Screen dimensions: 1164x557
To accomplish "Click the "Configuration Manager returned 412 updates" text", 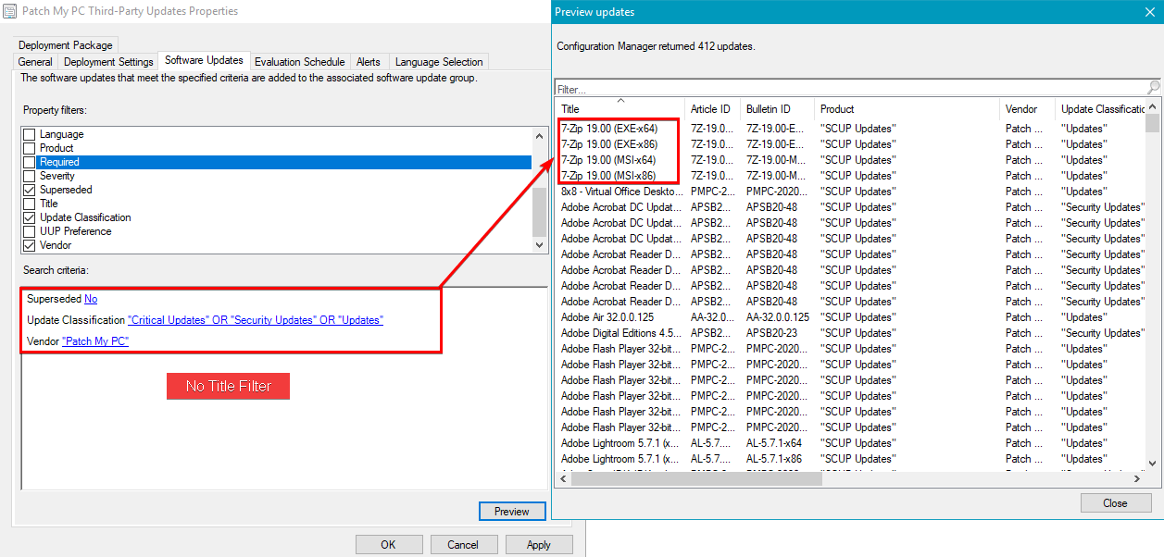I will [x=657, y=45].
